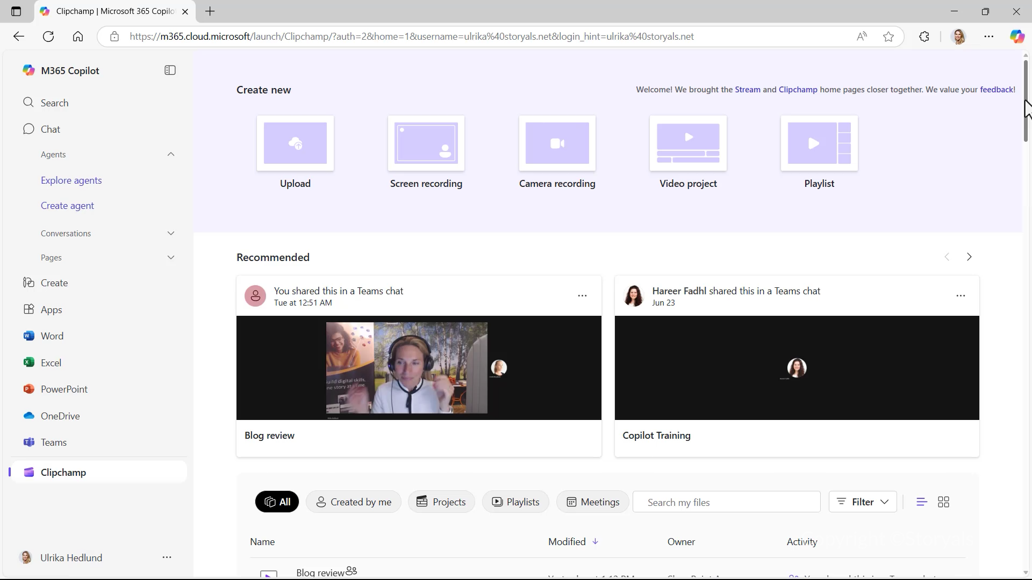Expand the Pages section
Image resolution: width=1032 pixels, height=580 pixels.
171,257
